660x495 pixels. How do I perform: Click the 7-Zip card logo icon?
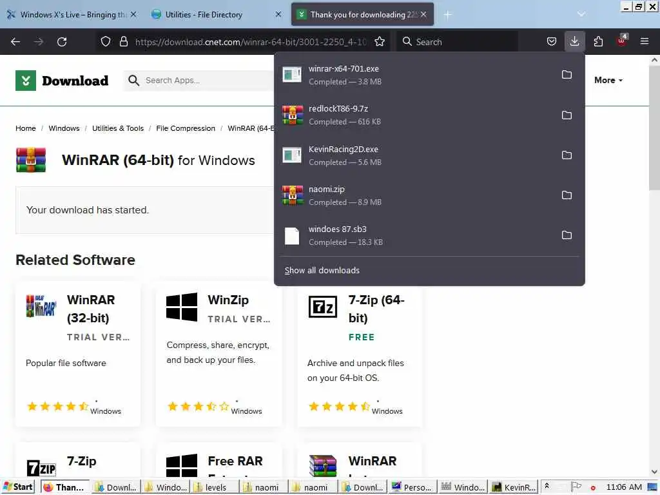point(41,468)
